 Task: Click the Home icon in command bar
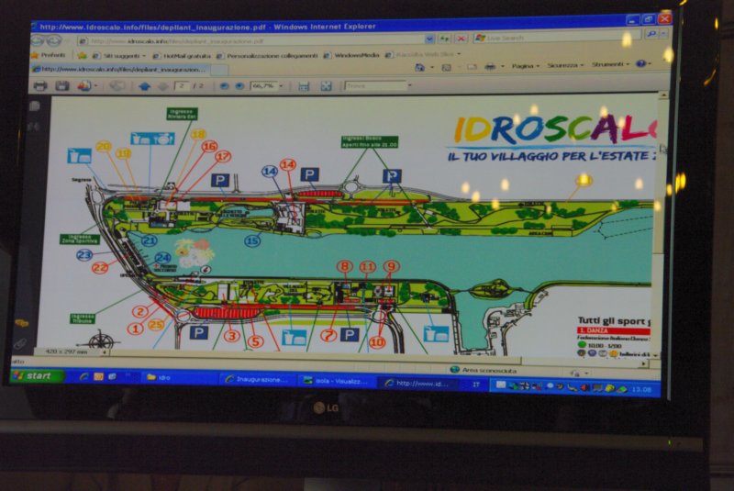(x=419, y=67)
